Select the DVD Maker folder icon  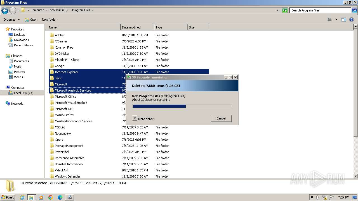[52, 54]
